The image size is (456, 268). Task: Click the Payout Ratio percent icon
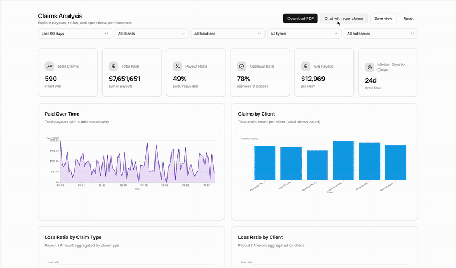(x=177, y=66)
